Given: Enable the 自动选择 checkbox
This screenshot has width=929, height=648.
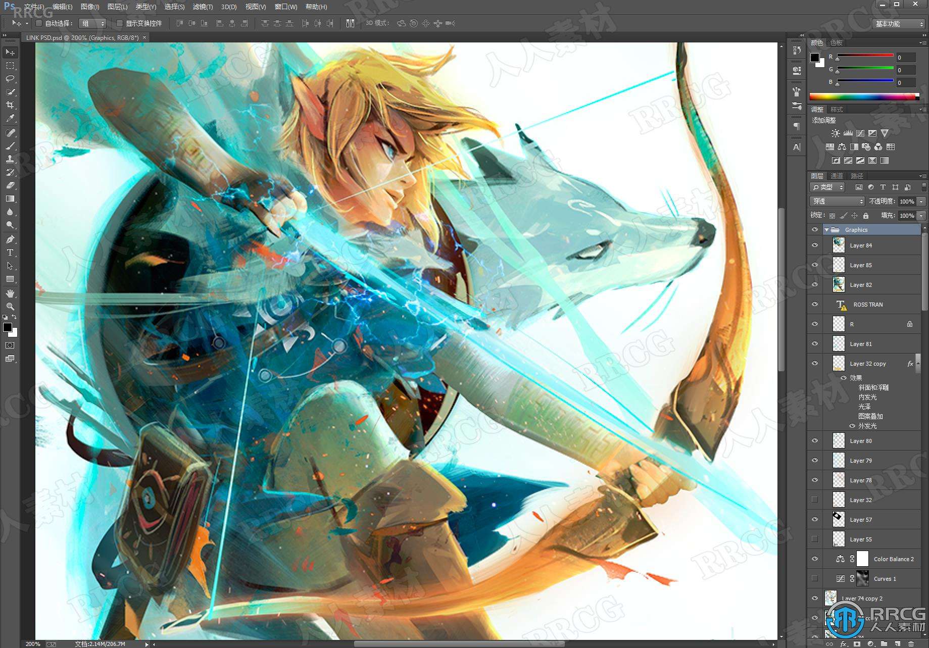Looking at the screenshot, I should pyautogui.click(x=39, y=23).
